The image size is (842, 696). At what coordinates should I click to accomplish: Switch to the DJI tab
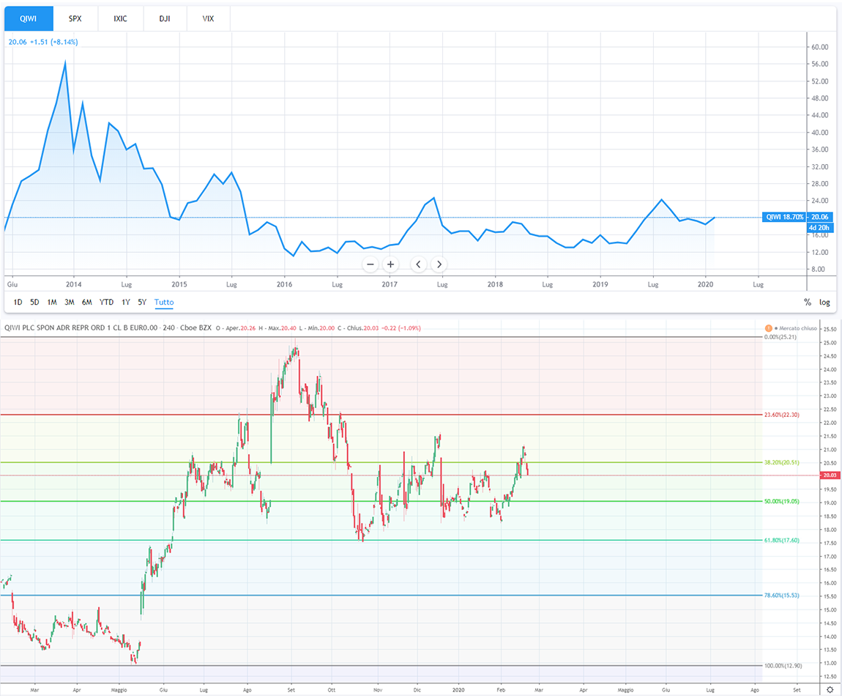click(x=165, y=19)
